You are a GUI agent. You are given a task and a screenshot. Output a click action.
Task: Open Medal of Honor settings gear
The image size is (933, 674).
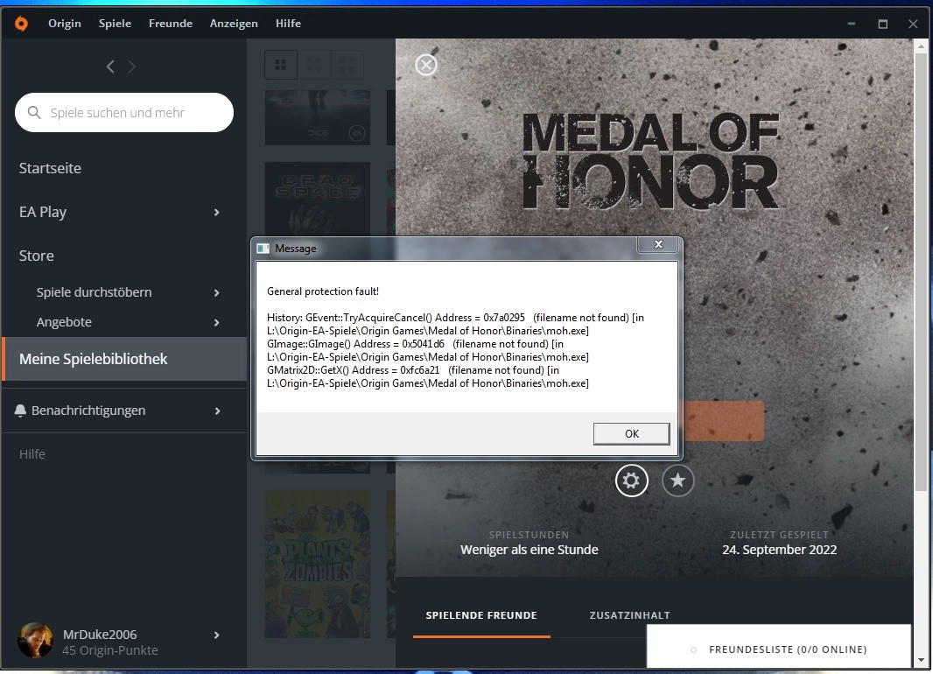tap(631, 480)
